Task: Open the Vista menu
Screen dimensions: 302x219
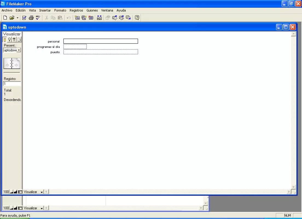Action: coord(32,10)
